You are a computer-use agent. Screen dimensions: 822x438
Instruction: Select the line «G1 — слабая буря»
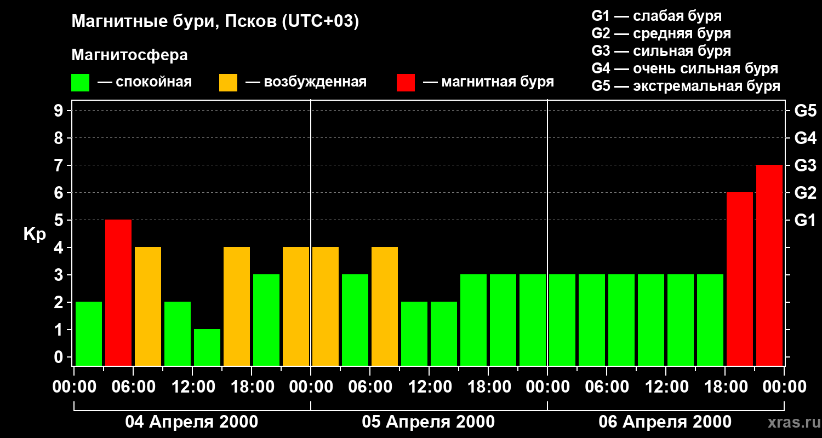click(657, 16)
